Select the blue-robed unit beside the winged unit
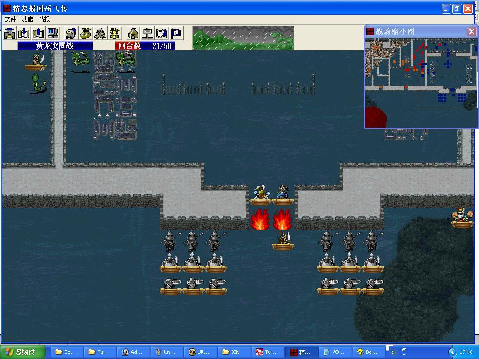Image resolution: width=479 pixels, height=359 pixels. pos(283,195)
